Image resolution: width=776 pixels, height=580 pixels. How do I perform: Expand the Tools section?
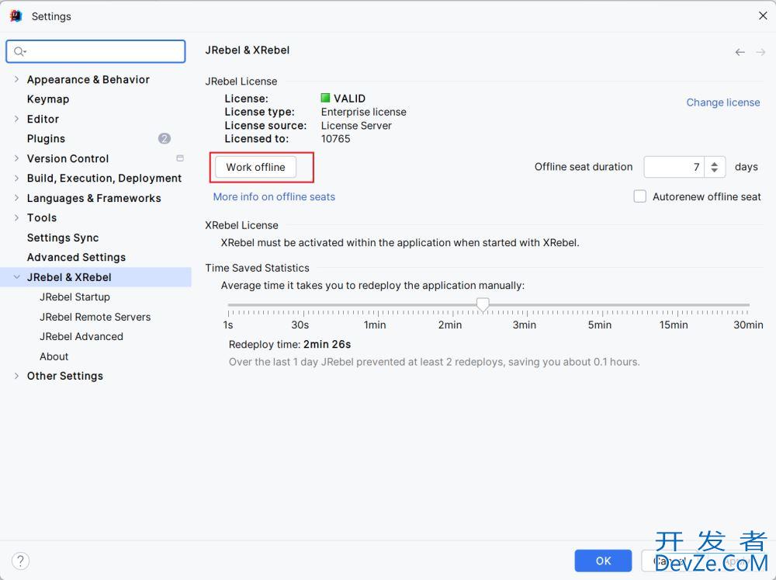pos(16,218)
